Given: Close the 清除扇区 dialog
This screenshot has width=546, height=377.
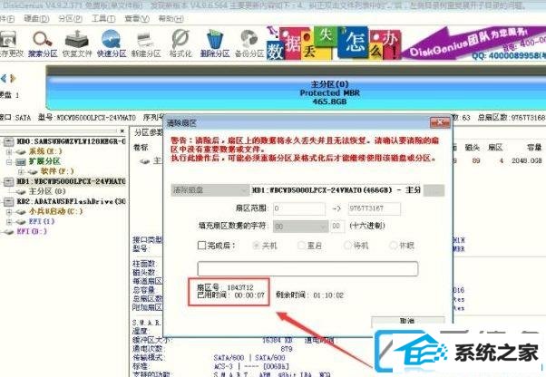Looking at the screenshot, I should [440, 122].
